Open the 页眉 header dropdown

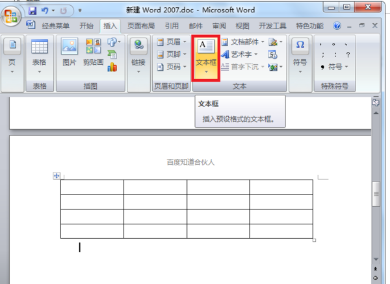pyautogui.click(x=172, y=41)
